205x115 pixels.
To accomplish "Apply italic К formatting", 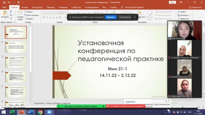I will 47,17.
